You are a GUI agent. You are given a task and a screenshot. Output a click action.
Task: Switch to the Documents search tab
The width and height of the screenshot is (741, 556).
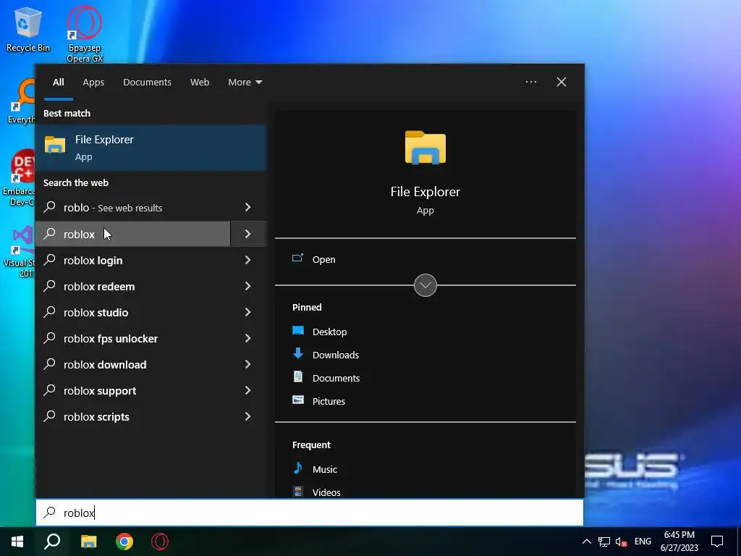(x=147, y=83)
